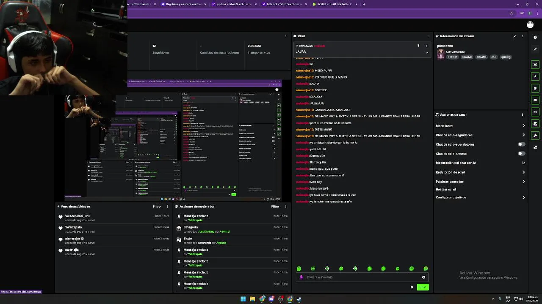Click the pin icon on pinned LAURA message
This screenshot has width=542, height=304.
418,46
